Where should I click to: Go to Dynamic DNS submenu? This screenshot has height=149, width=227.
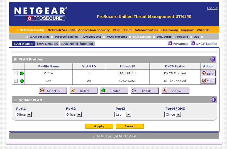coord(92,37)
